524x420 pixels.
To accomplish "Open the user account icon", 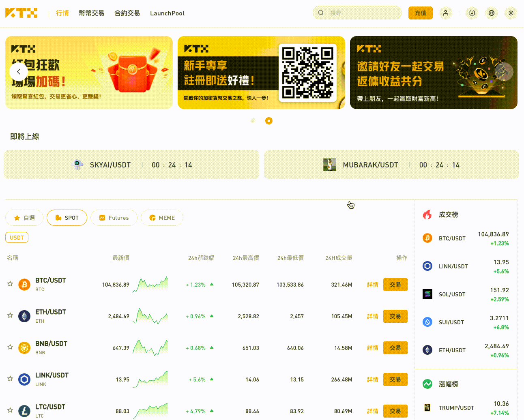I will click(x=446, y=13).
